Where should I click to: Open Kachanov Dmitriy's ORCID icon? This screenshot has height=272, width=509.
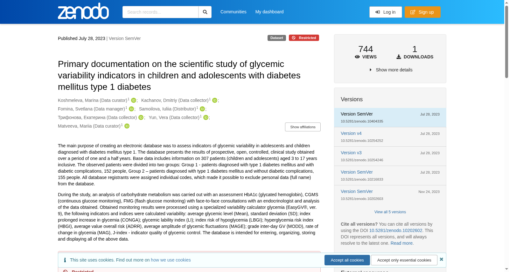click(215, 100)
